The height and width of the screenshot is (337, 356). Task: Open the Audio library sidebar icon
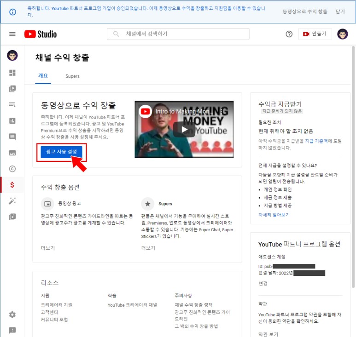[12, 217]
